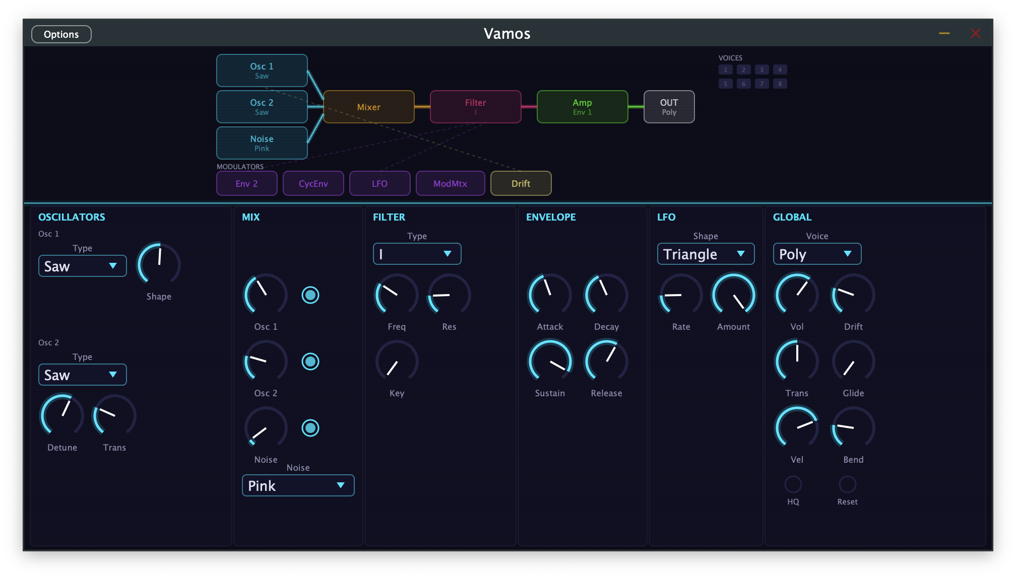Toggle the Noise channel on in the Mix section
The image size is (1016, 578).
310,428
